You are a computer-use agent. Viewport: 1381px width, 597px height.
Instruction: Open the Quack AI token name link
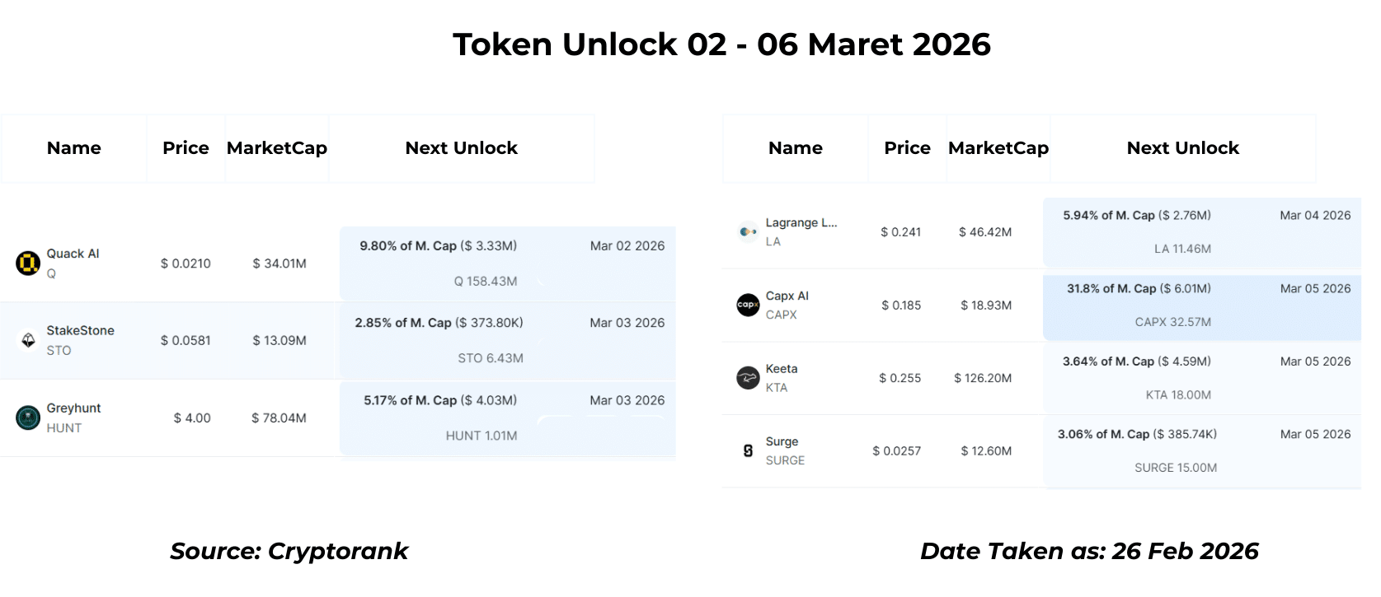click(x=73, y=254)
